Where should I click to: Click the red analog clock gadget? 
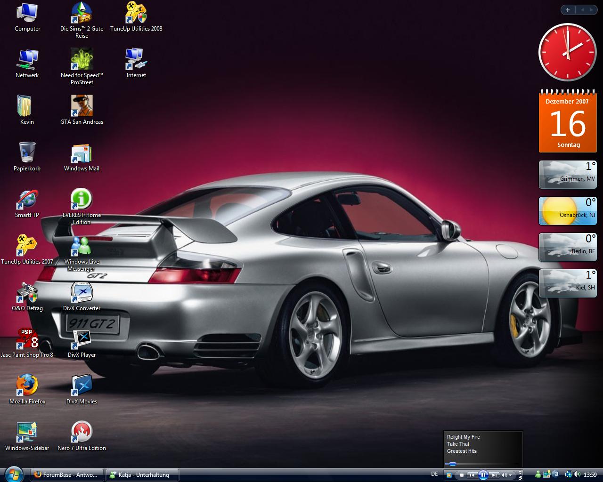pos(567,52)
